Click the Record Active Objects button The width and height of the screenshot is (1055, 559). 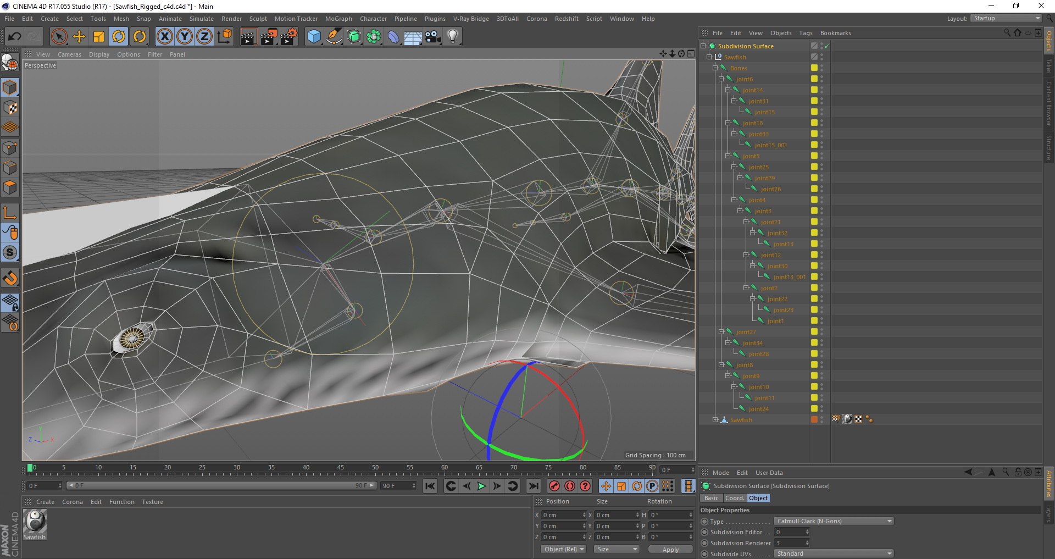click(x=554, y=486)
